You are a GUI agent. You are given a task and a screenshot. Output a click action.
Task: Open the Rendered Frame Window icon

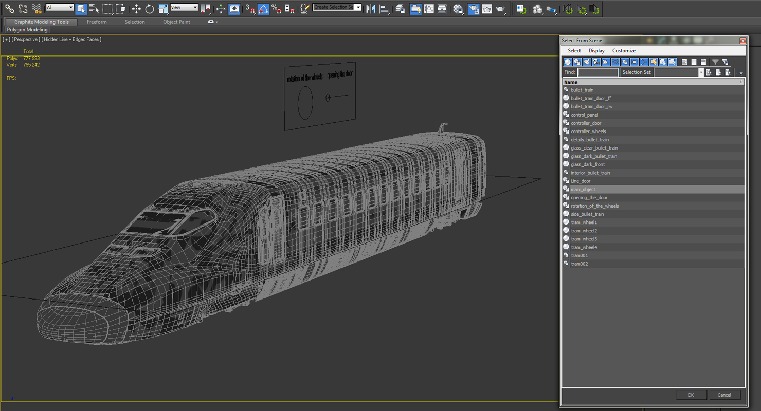(487, 9)
